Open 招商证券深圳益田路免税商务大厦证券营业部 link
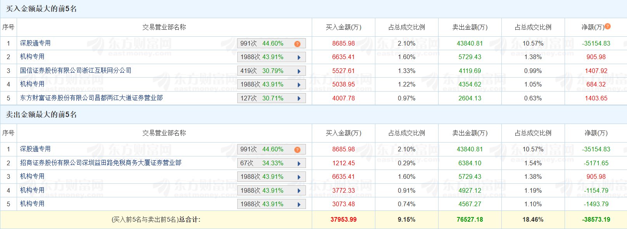Viewport: 627px width, 229px height. coord(101,163)
